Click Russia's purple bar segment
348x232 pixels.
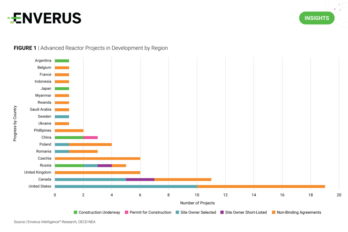point(105,165)
